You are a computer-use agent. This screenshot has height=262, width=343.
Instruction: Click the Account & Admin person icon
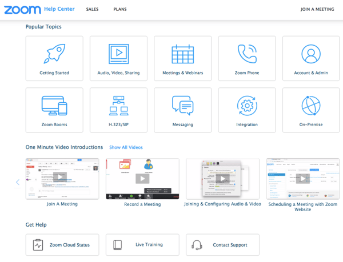[311, 54]
